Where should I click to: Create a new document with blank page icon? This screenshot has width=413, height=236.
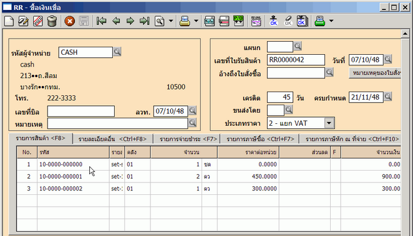point(9,21)
